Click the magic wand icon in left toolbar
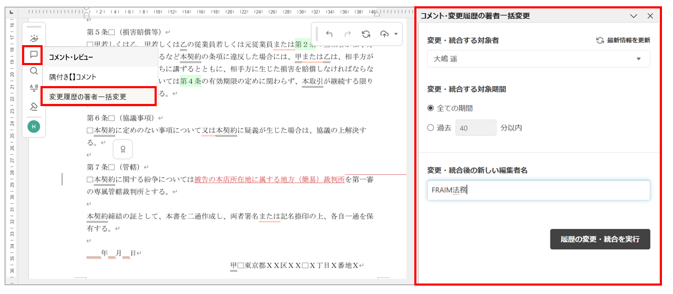673x294 pixels. [34, 38]
